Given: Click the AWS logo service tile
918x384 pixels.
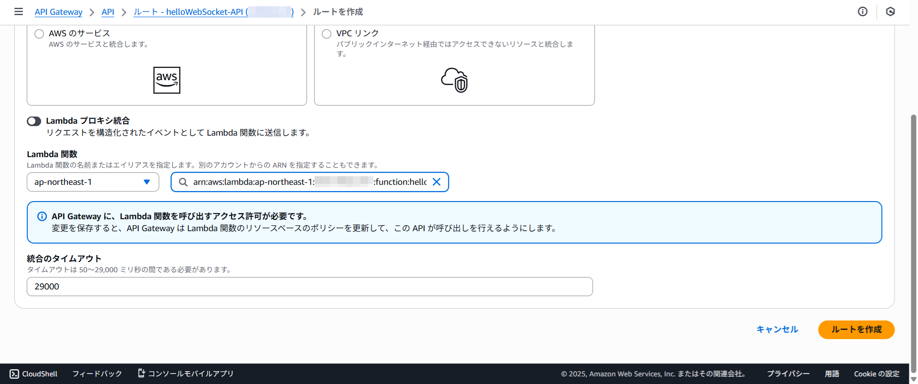Looking at the screenshot, I should (x=166, y=80).
